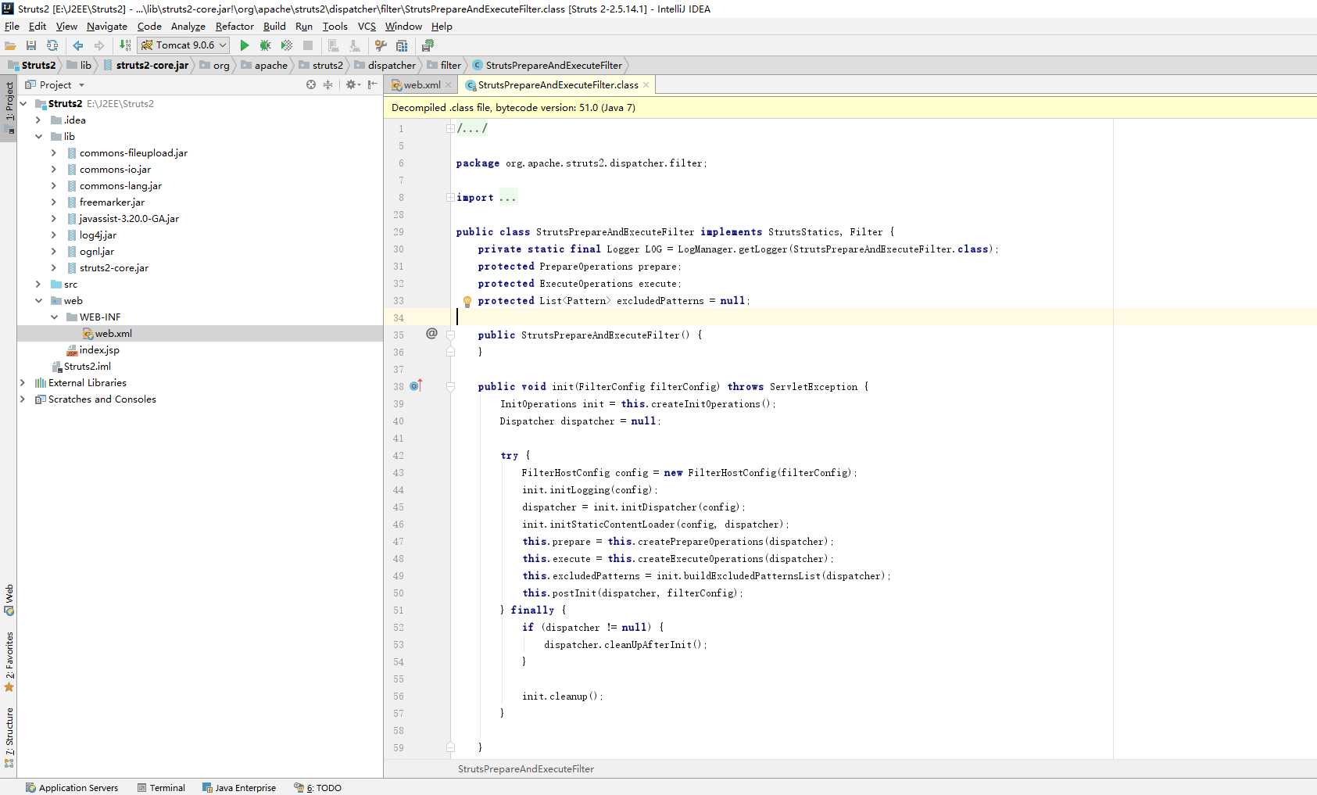Open the Terminal tool window
Image resolution: width=1317 pixels, height=795 pixels.
pos(161,787)
